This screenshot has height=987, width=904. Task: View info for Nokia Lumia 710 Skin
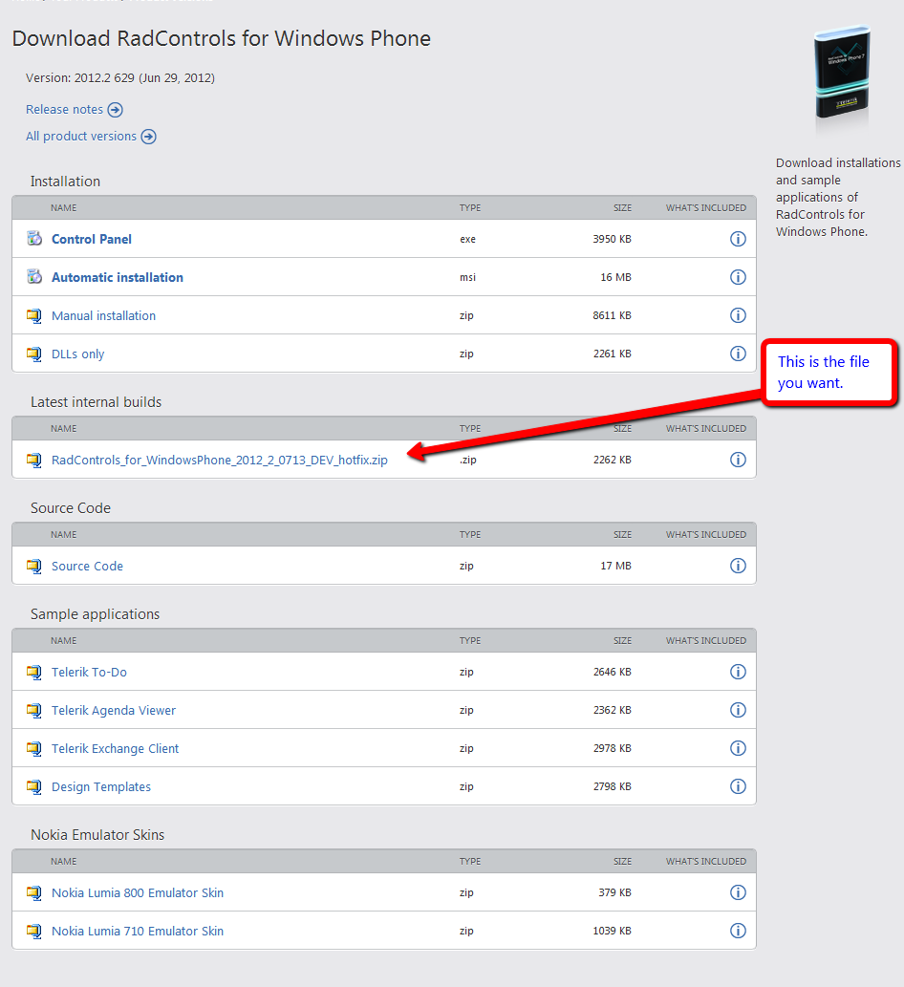point(738,931)
